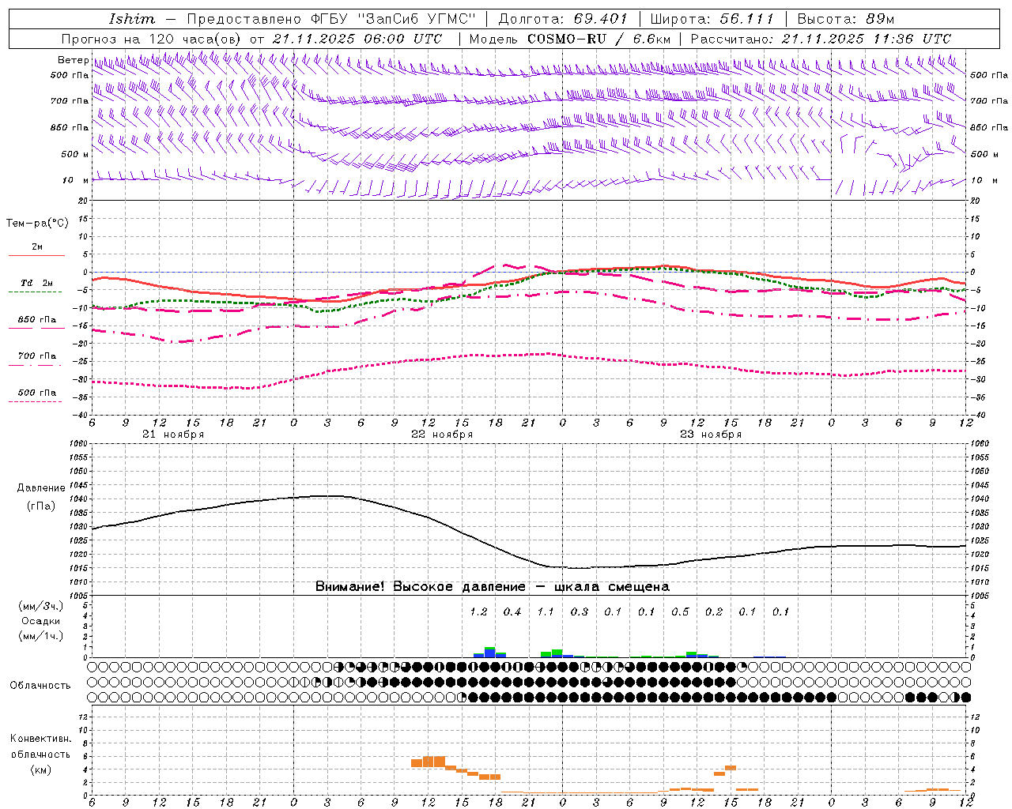
Task: Click the longitude value "Долгота: 69.401"
Action: coord(563,19)
